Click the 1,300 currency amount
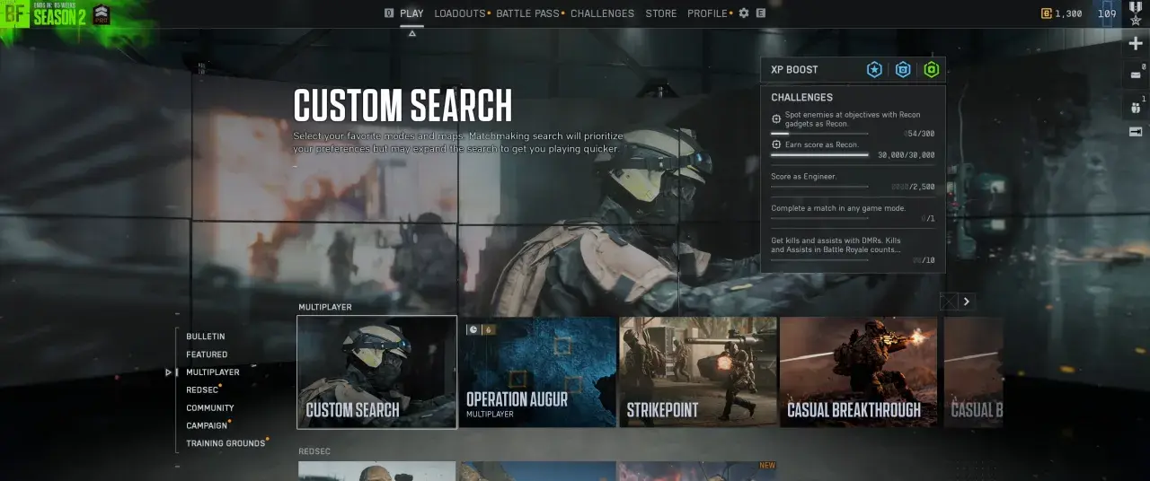Screen dimensions: 1150x481 click(x=1069, y=13)
